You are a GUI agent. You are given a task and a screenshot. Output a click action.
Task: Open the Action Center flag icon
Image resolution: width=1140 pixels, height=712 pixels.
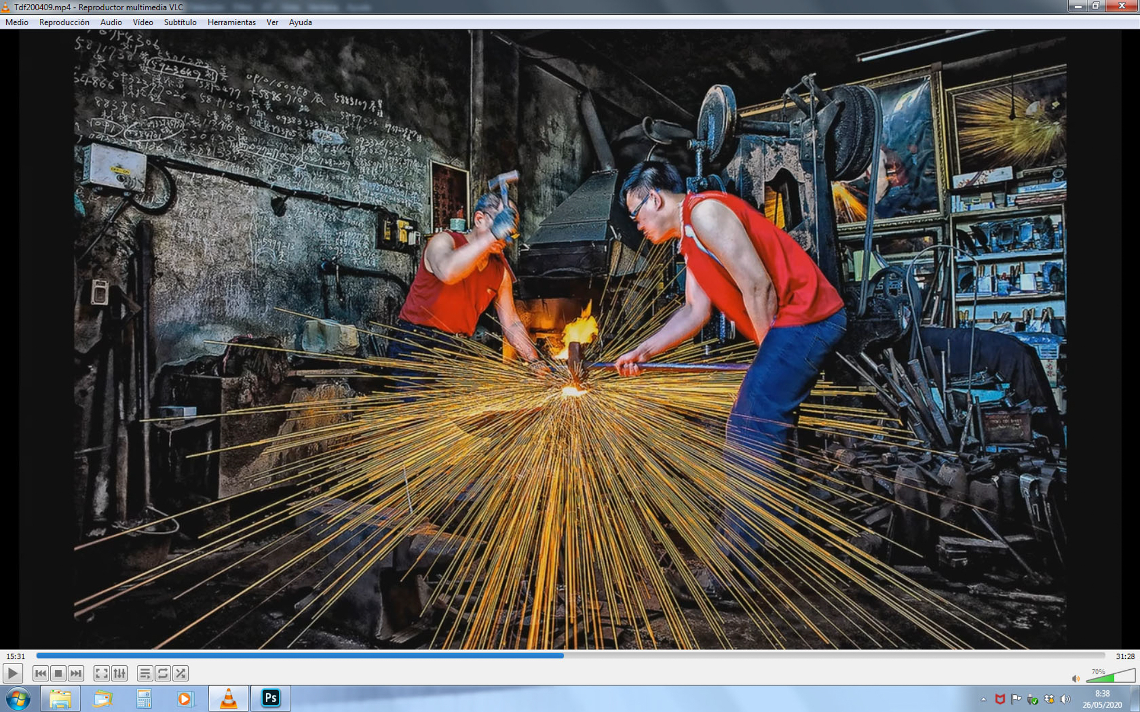[1016, 699]
